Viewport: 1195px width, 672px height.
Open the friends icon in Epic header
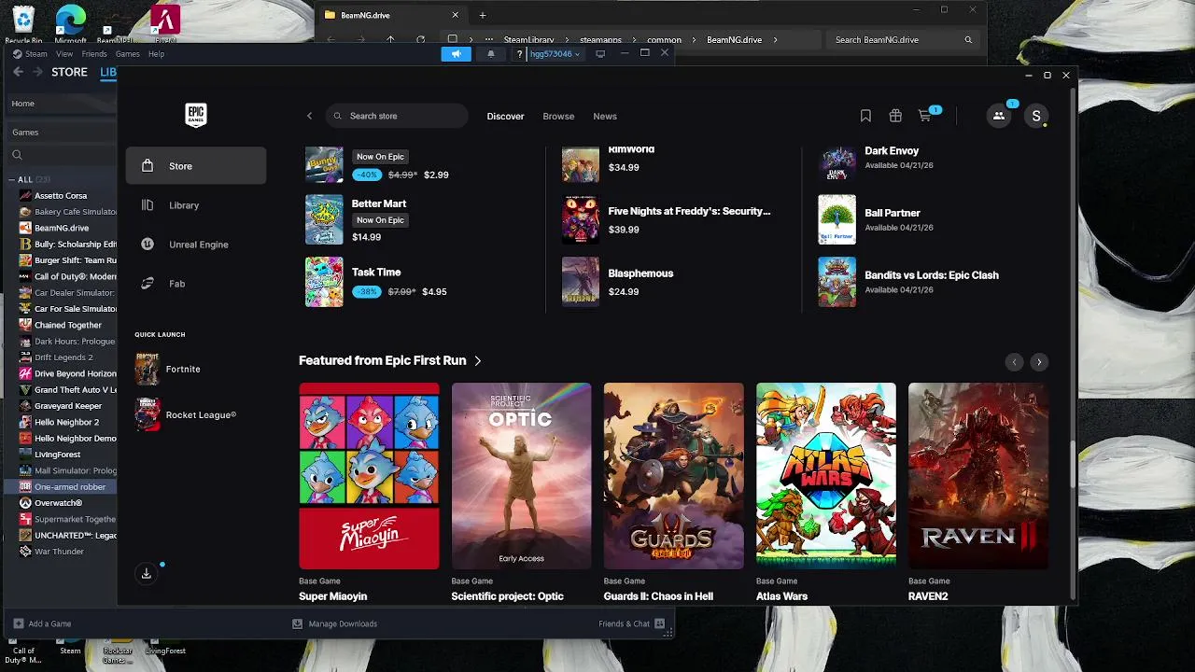pyautogui.click(x=999, y=116)
